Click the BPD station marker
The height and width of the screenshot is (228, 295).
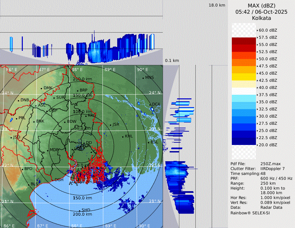tap(22, 169)
